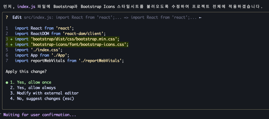Click the "Edit" label in the header

[17, 17]
